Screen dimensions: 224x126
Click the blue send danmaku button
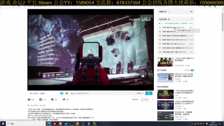tap(149, 93)
